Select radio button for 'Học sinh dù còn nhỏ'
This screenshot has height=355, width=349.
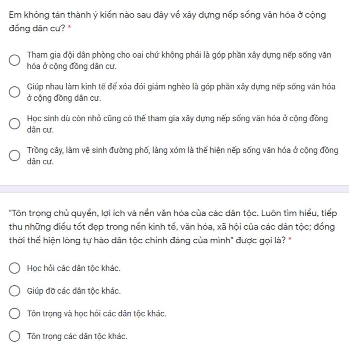[14, 124]
